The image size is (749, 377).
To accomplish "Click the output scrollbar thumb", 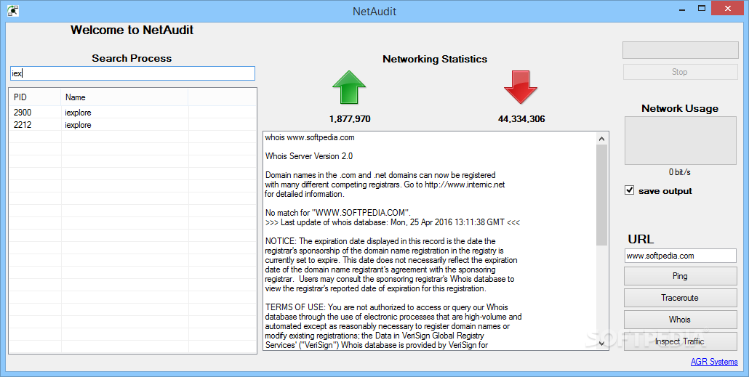I will [602, 195].
